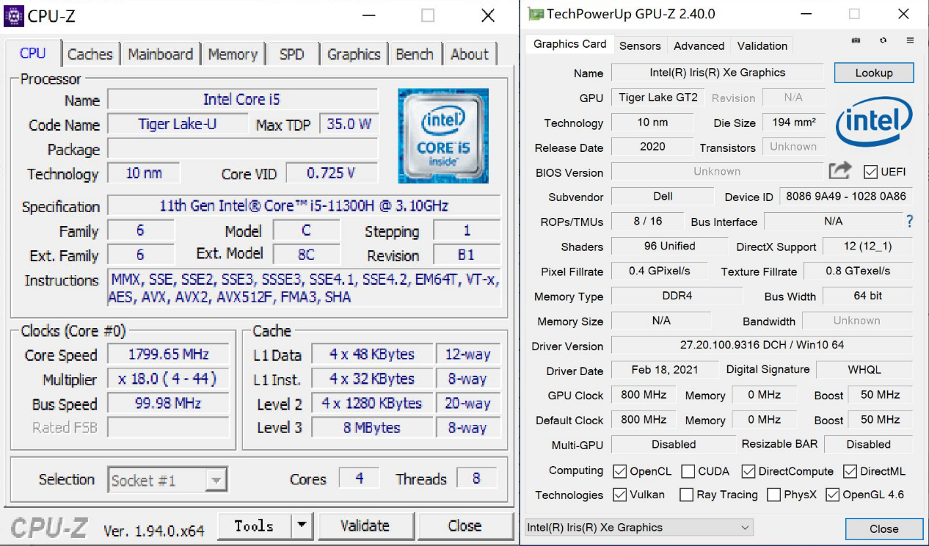
Task: Click the CPU-Z app icon in title bar
Action: (15, 15)
